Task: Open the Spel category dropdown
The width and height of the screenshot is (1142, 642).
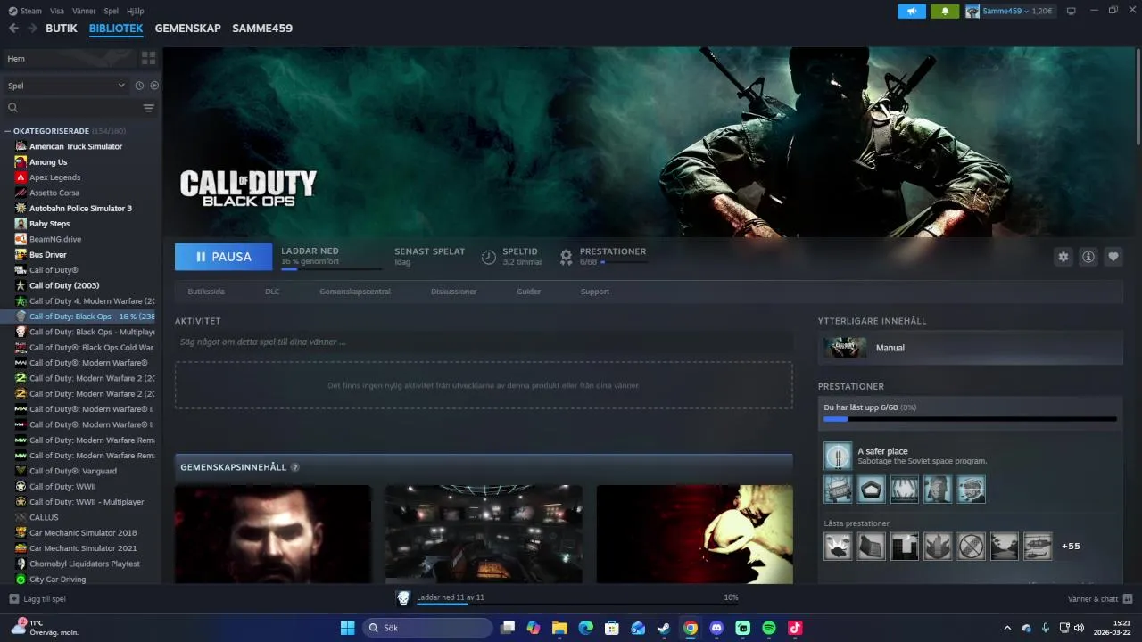Action: click(66, 86)
